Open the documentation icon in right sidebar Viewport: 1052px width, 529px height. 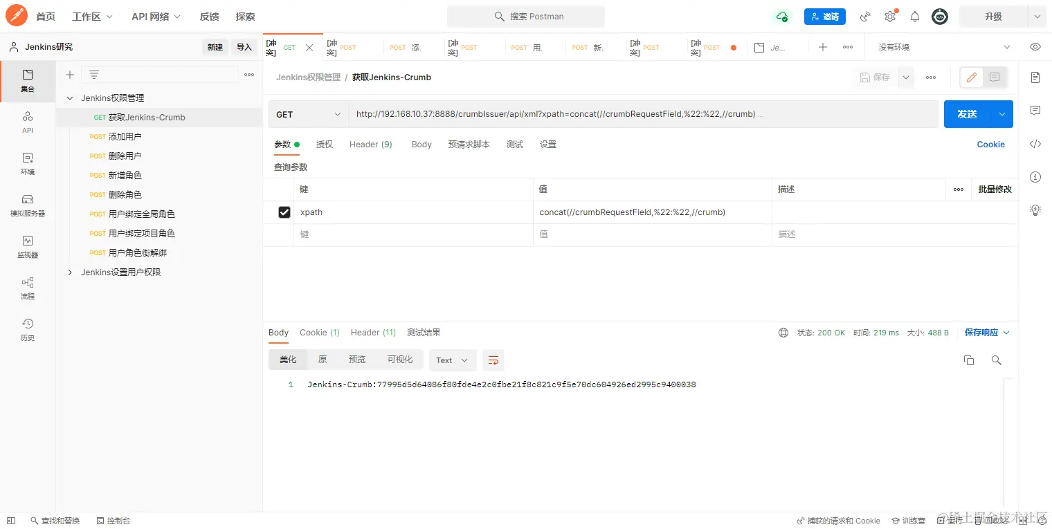(1035, 77)
